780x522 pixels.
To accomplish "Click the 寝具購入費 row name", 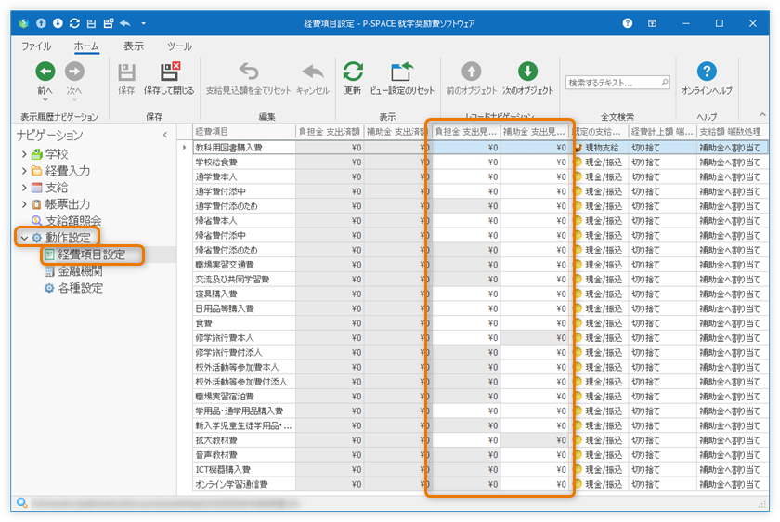I will tap(216, 294).
